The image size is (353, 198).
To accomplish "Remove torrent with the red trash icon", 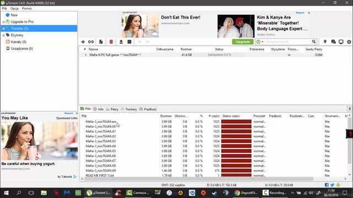I will coord(111,42).
